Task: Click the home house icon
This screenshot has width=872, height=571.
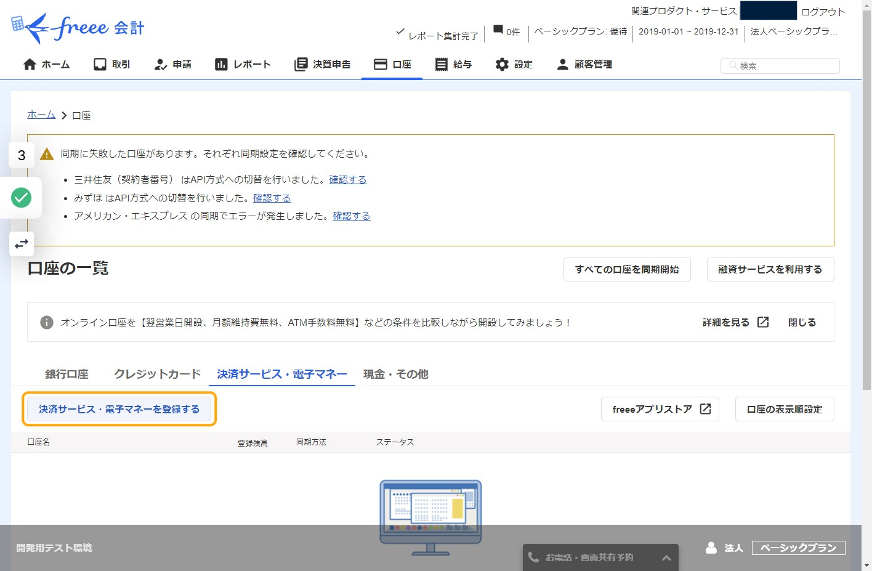Action: (x=30, y=64)
